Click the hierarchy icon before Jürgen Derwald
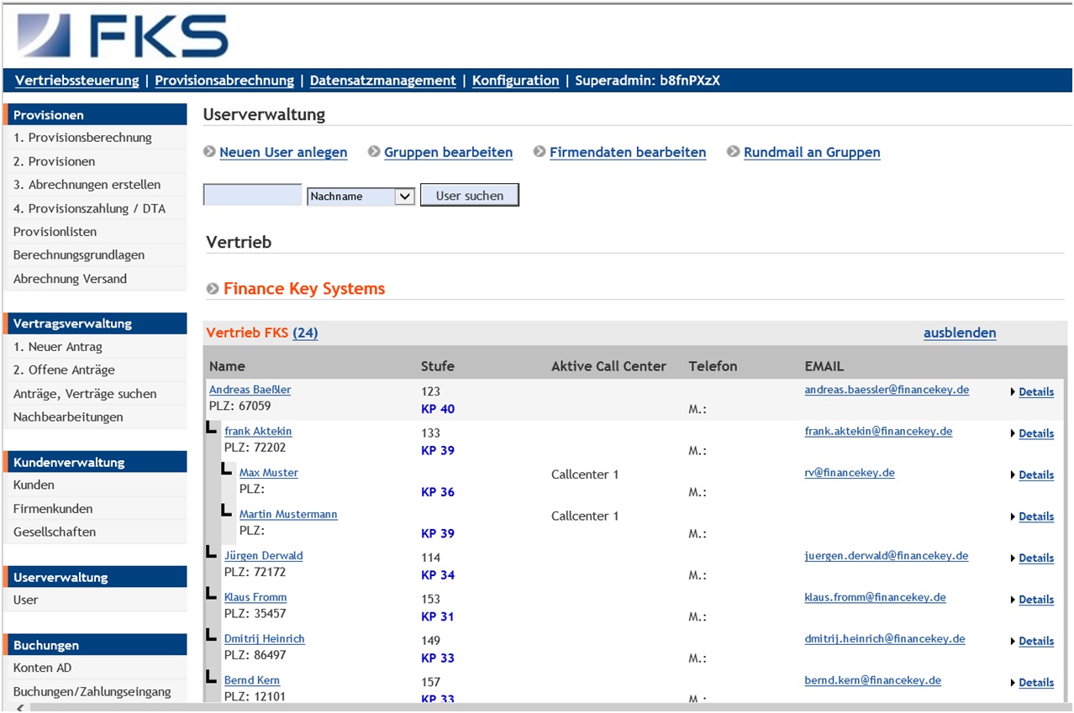The height and width of the screenshot is (713, 1074). pos(212,552)
